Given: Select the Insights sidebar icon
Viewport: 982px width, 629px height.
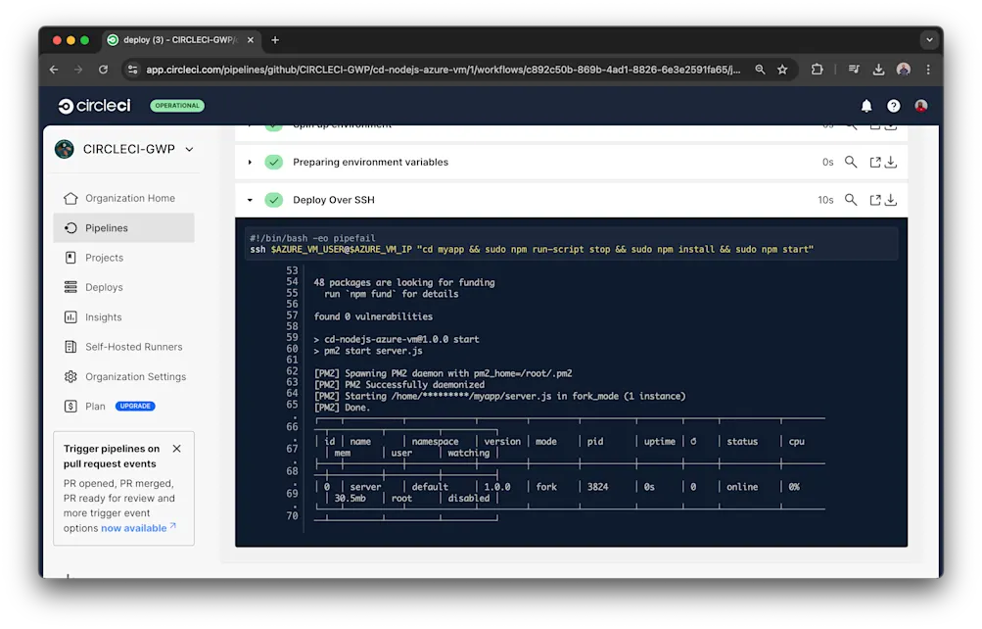Looking at the screenshot, I should pos(72,316).
